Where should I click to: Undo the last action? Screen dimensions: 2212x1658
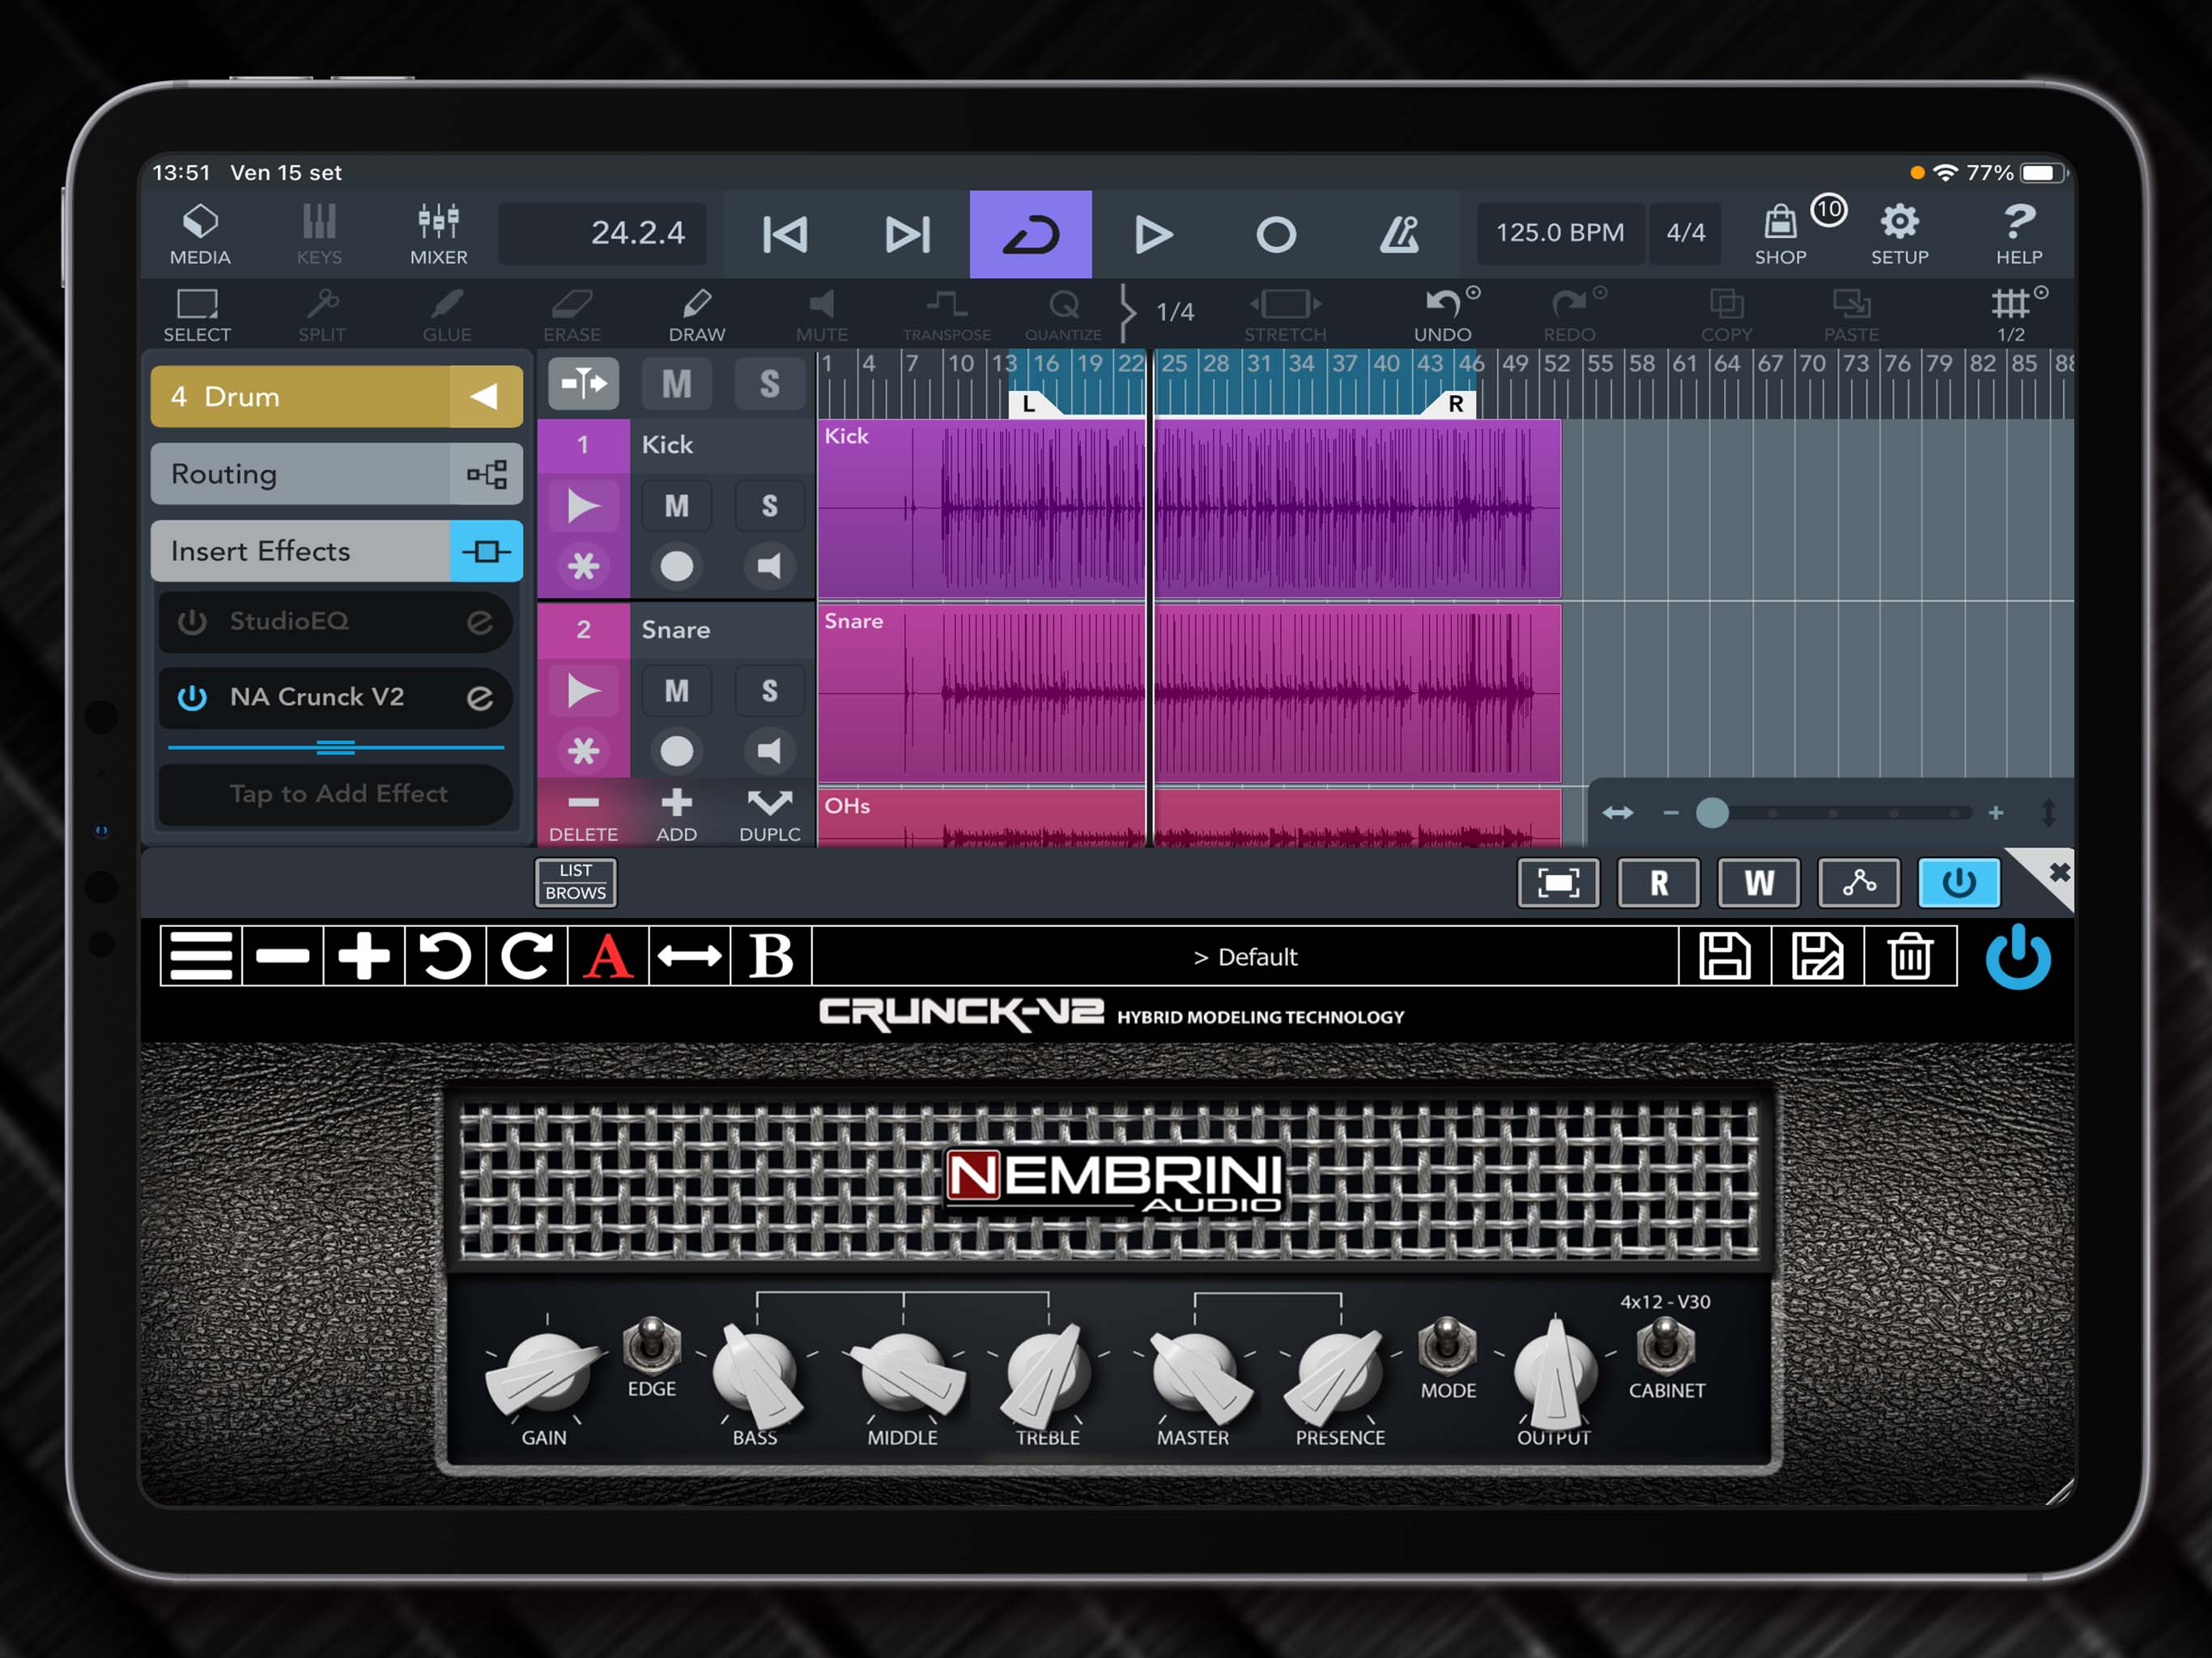coord(1442,314)
